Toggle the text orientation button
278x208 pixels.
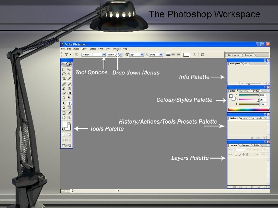[x=76, y=55]
